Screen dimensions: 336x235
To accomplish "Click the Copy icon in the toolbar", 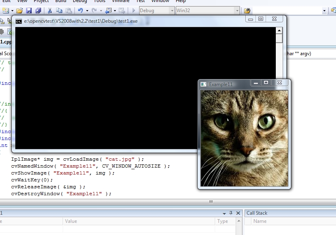I will point(59,11).
